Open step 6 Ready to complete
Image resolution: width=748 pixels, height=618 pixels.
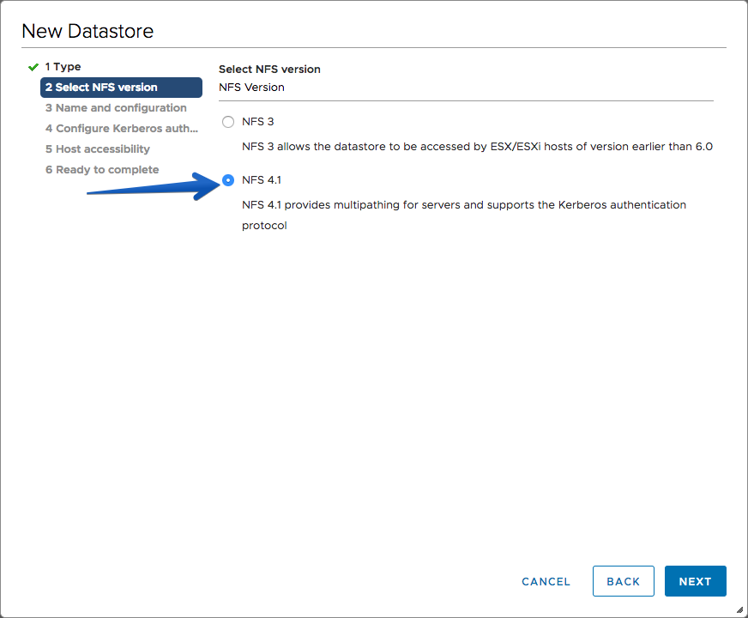point(102,169)
